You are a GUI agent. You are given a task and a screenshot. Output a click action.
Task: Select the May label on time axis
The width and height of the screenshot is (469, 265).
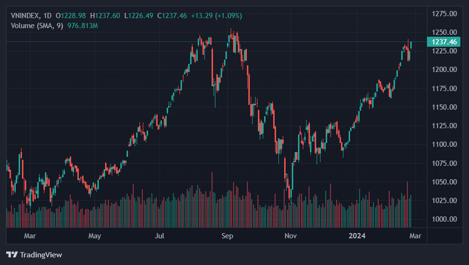(95, 236)
